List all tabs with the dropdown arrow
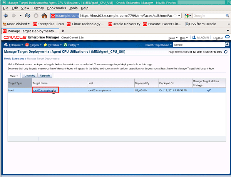Viewport: 231px width, 177px height. 228,31
